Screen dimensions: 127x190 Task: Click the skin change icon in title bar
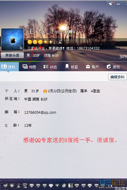tap(110, 4)
